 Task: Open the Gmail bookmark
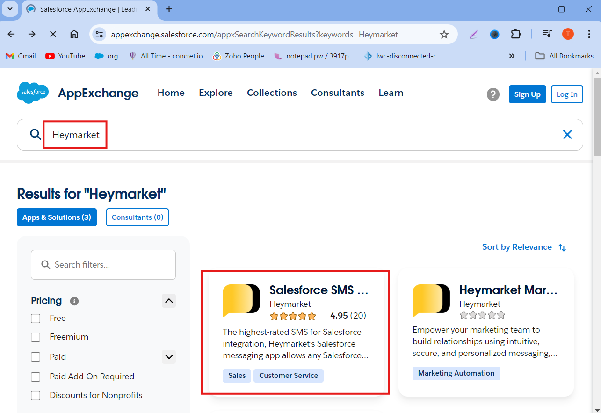tap(21, 56)
